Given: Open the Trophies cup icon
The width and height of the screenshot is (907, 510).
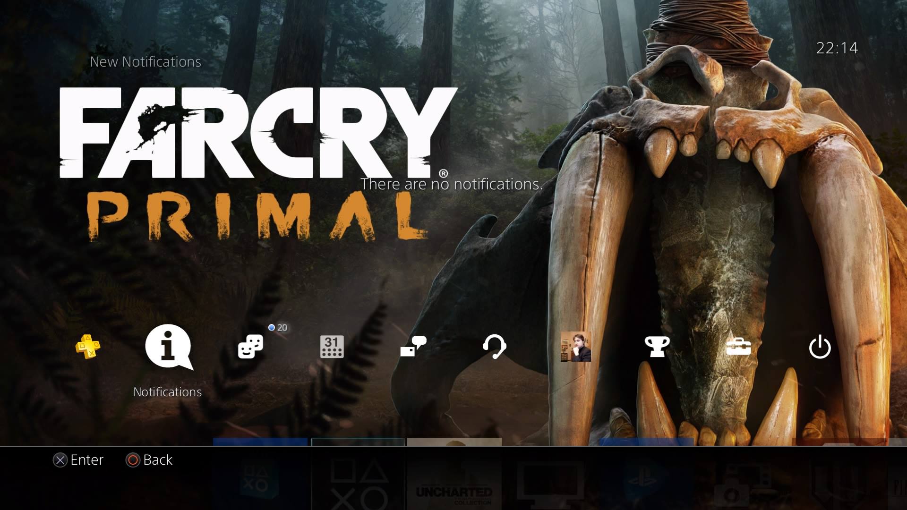Looking at the screenshot, I should click(657, 347).
